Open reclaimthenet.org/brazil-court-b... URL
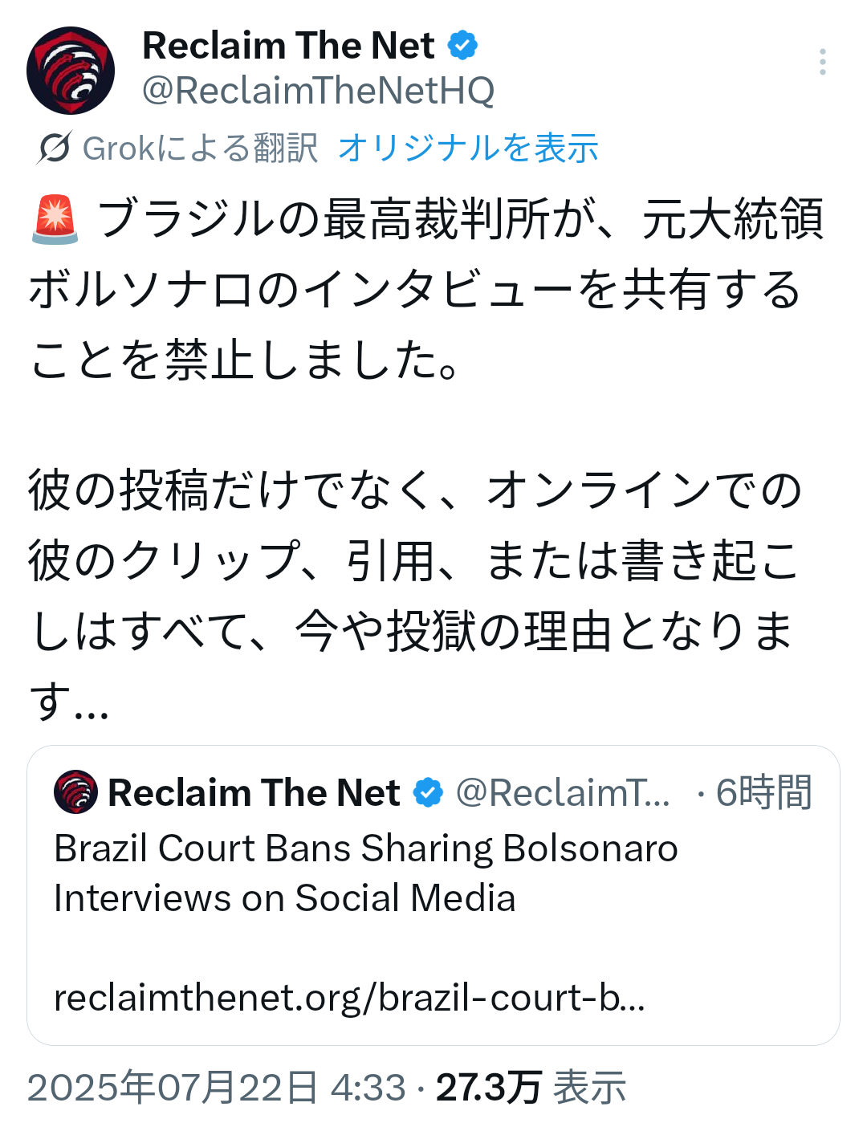867x1123 pixels. pos(349,998)
